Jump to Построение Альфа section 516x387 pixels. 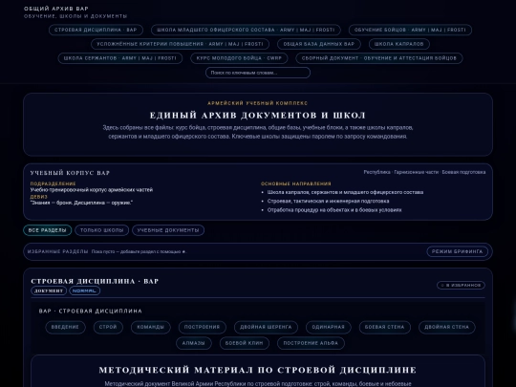(x=311, y=343)
